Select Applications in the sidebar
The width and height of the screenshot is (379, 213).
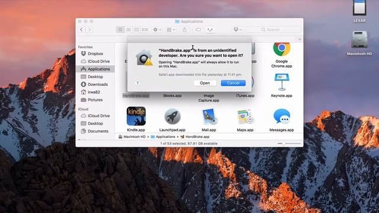[x=95, y=69]
